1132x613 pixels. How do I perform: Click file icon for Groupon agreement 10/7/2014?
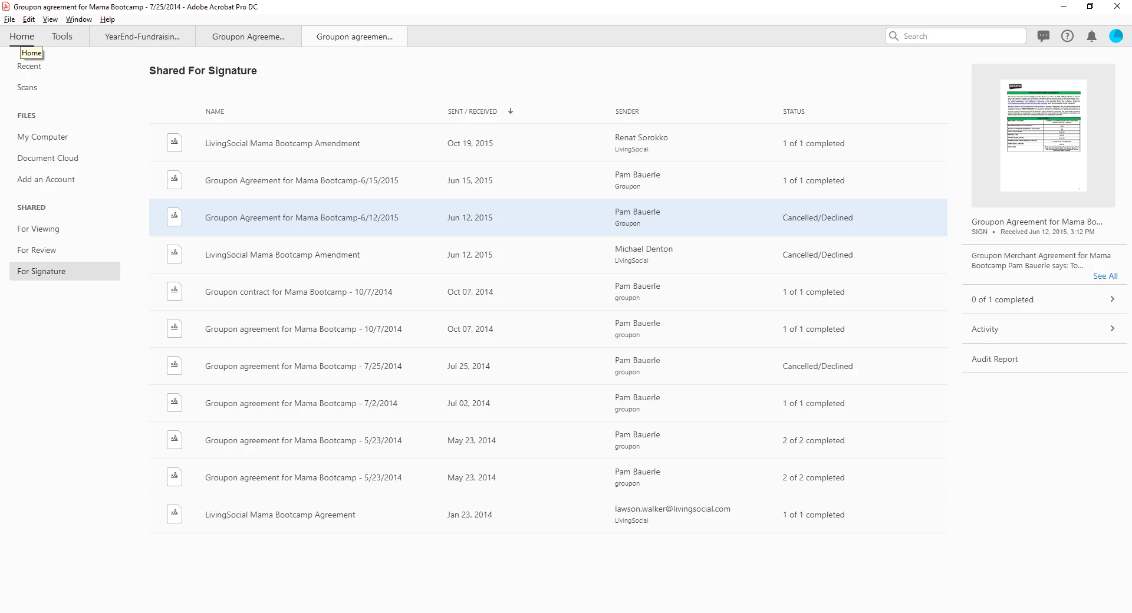click(175, 328)
